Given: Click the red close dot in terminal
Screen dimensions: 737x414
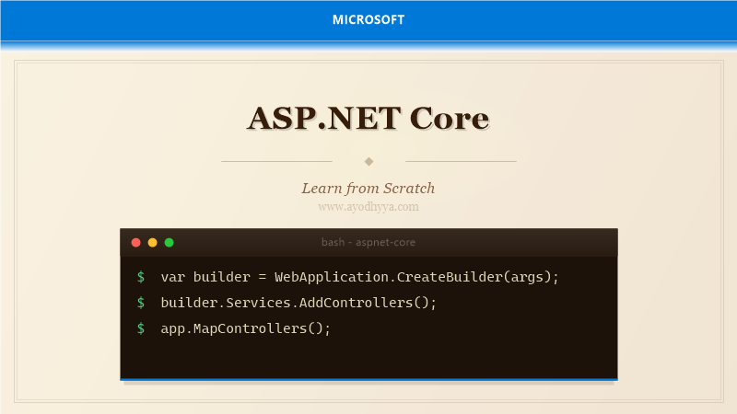Looking at the screenshot, I should click(x=135, y=243).
